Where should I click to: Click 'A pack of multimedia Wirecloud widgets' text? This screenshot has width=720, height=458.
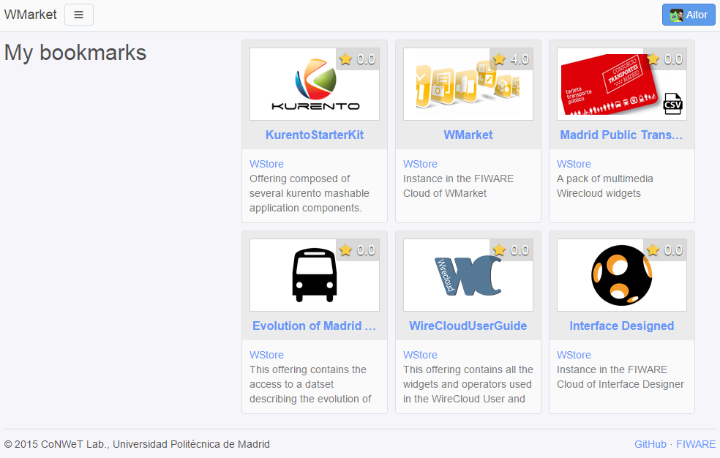(604, 186)
